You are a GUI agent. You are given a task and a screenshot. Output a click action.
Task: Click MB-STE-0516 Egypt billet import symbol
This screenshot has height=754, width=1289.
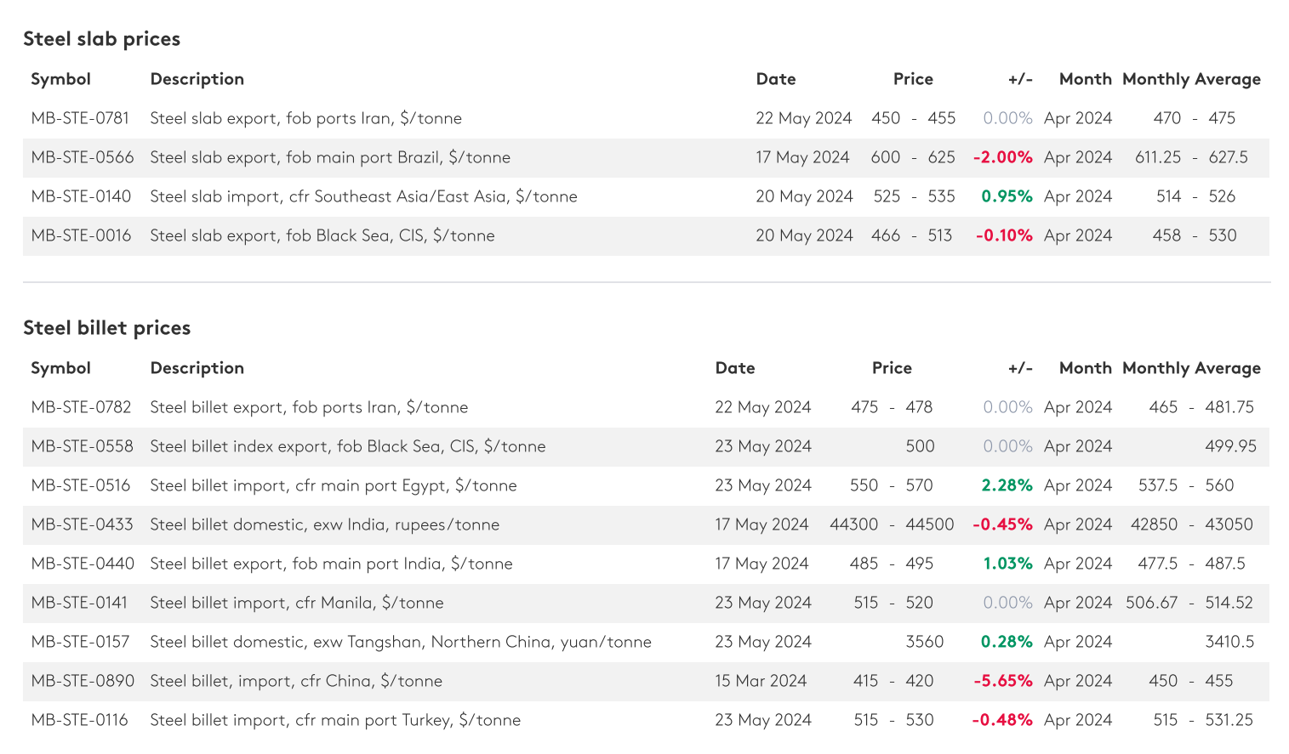pyautogui.click(x=81, y=485)
